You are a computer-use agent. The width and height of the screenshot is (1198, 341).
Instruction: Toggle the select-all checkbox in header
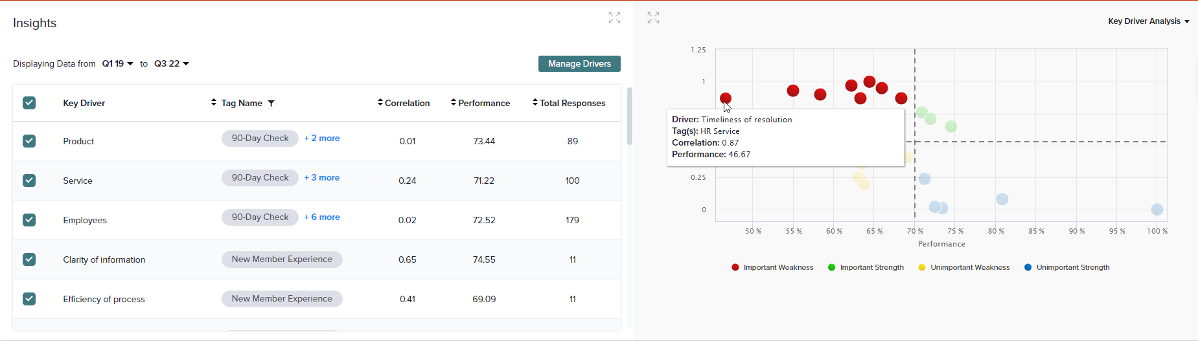point(29,103)
